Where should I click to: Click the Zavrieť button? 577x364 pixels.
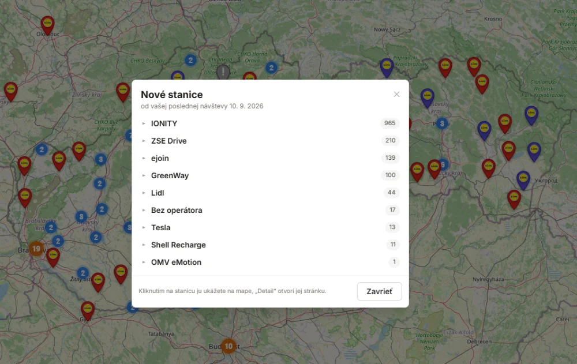[380, 291]
